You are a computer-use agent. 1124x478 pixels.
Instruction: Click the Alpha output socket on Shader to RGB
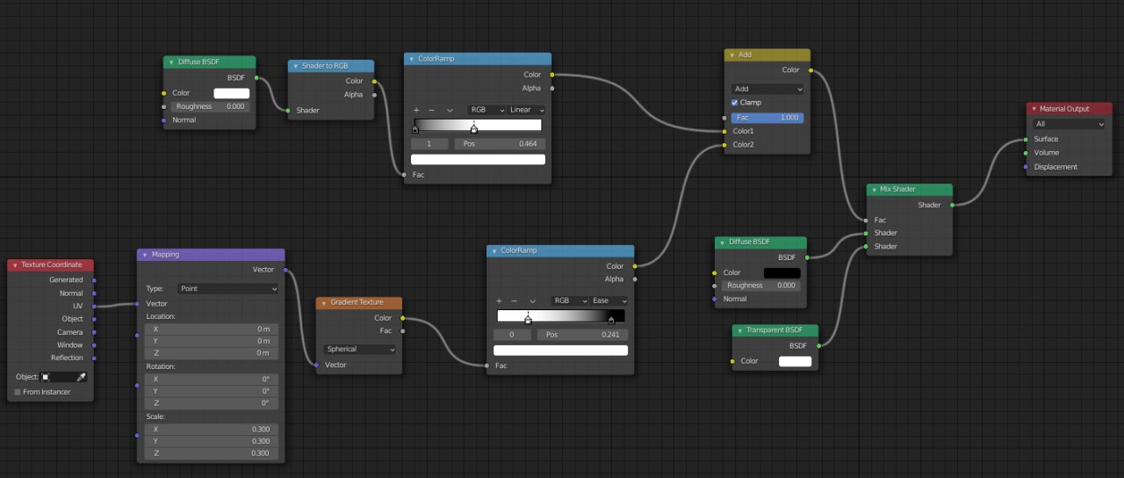click(374, 94)
